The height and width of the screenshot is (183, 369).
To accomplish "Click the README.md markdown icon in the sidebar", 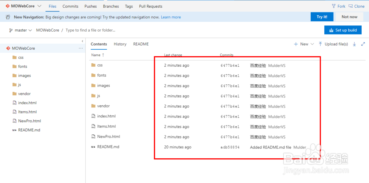I will click(14, 130).
